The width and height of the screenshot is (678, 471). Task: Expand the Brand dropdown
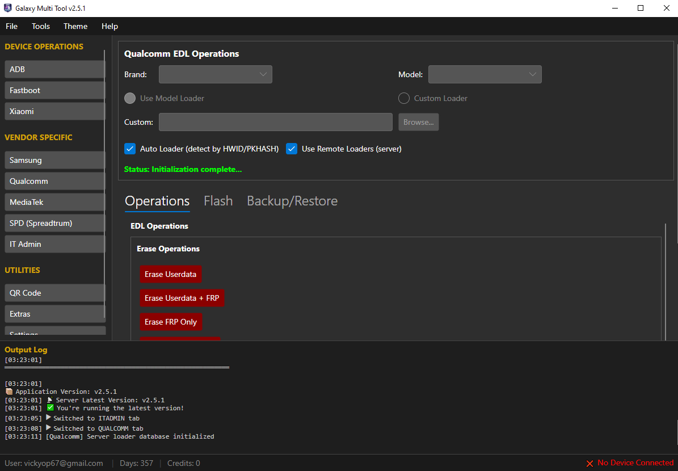pyautogui.click(x=216, y=74)
